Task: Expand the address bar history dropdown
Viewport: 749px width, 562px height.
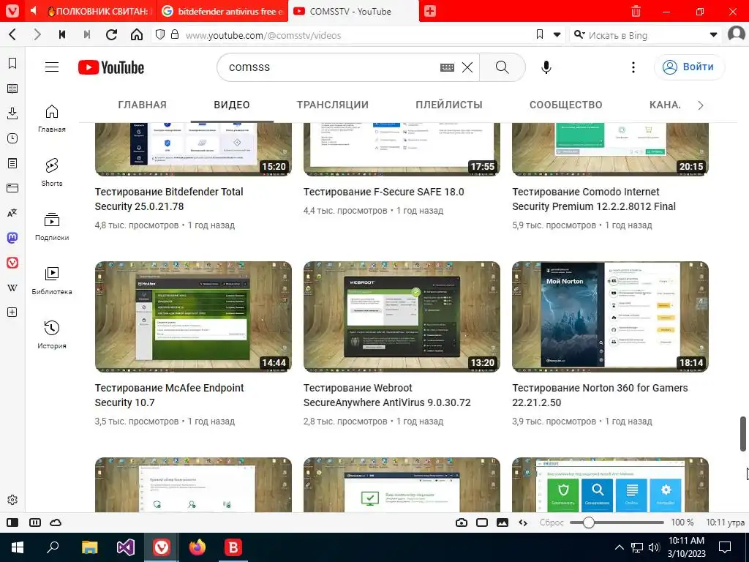Action: click(x=557, y=34)
